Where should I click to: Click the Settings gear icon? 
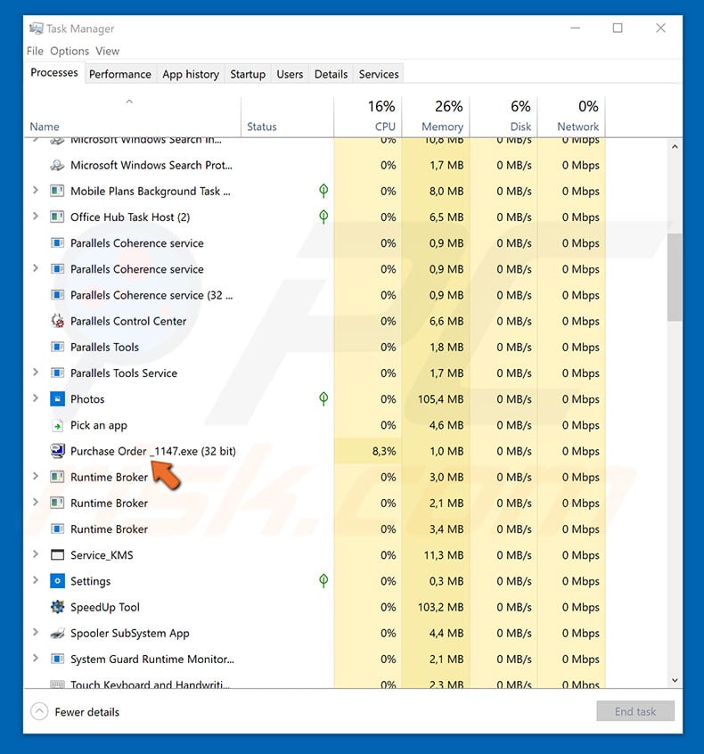coord(57,581)
